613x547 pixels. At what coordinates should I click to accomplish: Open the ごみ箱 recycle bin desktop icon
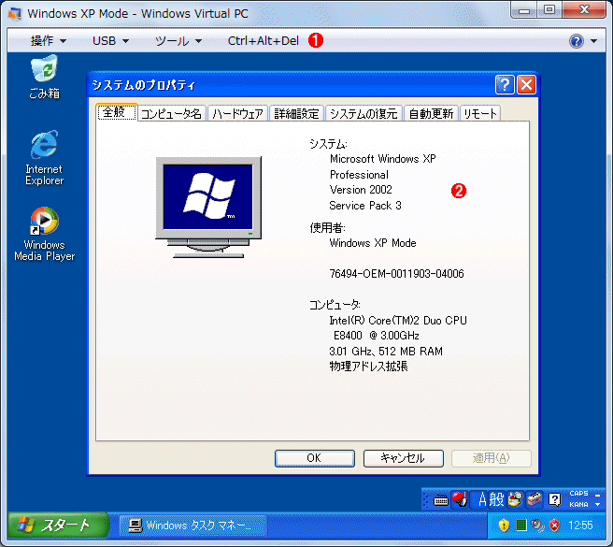click(45, 77)
